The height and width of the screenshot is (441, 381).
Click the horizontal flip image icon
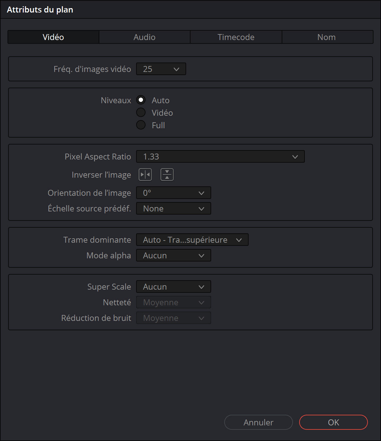coord(145,175)
